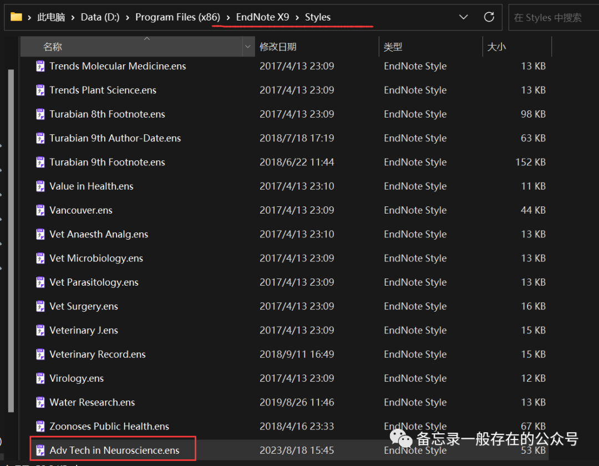Click the vertical scrollbar thumb

click(x=11, y=241)
